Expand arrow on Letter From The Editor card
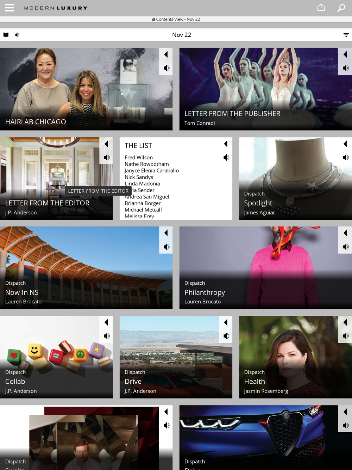 pyautogui.click(x=106, y=144)
